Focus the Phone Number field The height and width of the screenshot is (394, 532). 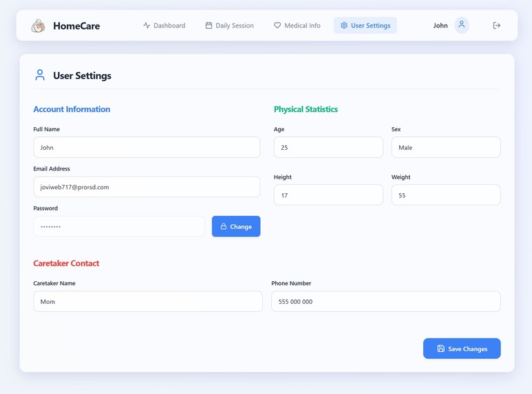[386, 301]
